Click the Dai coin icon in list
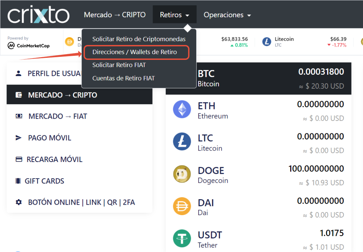 pyautogui.click(x=182, y=206)
